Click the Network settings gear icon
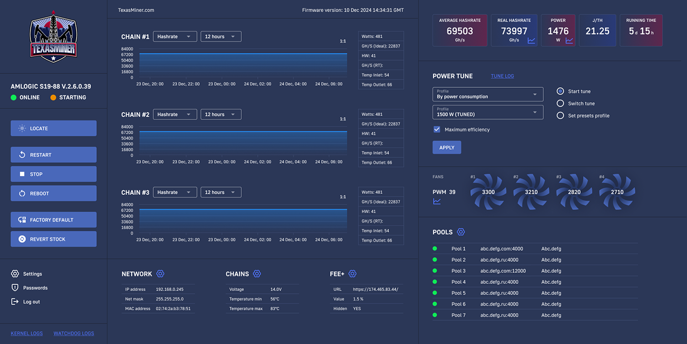The width and height of the screenshot is (687, 344). pyautogui.click(x=160, y=273)
